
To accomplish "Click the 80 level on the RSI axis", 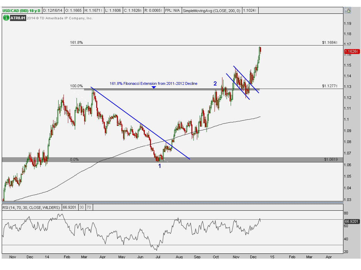I will click(346, 213).
